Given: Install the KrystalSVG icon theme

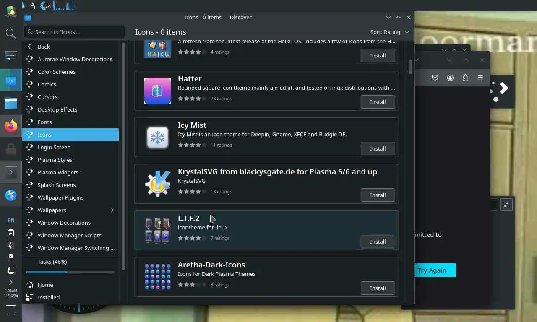Looking at the screenshot, I should [378, 195].
